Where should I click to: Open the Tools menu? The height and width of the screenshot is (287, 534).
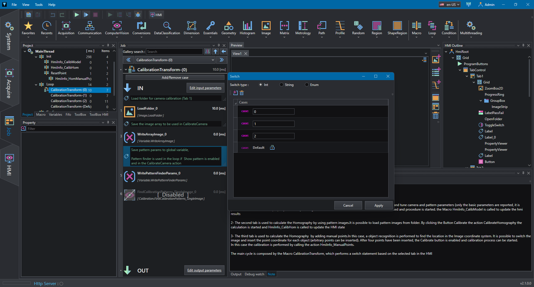(x=39, y=5)
